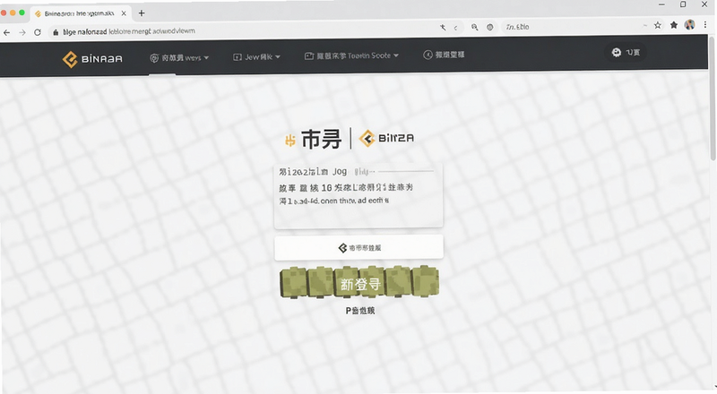This screenshot has height=394, width=717.
Task: Select the Binaaa browser tab
Action: point(80,13)
